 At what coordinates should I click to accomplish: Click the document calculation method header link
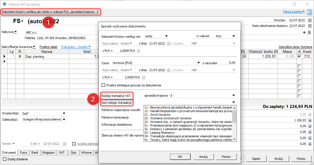50,12
